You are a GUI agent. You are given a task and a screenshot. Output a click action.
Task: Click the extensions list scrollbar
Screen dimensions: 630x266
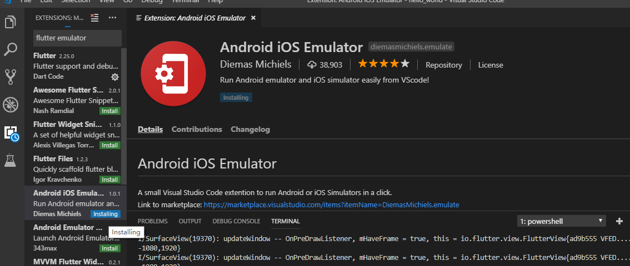pos(124,116)
